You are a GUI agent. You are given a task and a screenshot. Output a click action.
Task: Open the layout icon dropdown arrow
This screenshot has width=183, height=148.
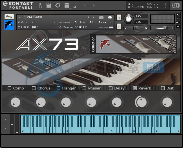70,8
